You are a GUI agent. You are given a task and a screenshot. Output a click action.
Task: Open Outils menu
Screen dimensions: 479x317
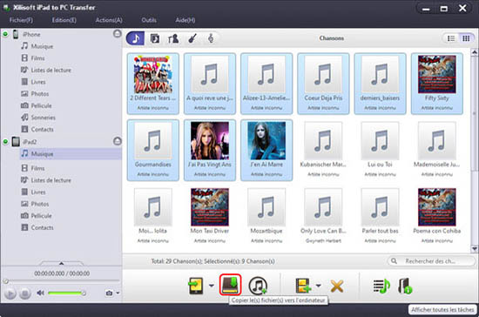coord(149,20)
